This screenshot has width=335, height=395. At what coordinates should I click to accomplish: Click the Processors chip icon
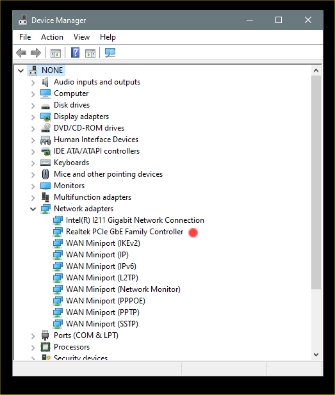tap(45, 347)
